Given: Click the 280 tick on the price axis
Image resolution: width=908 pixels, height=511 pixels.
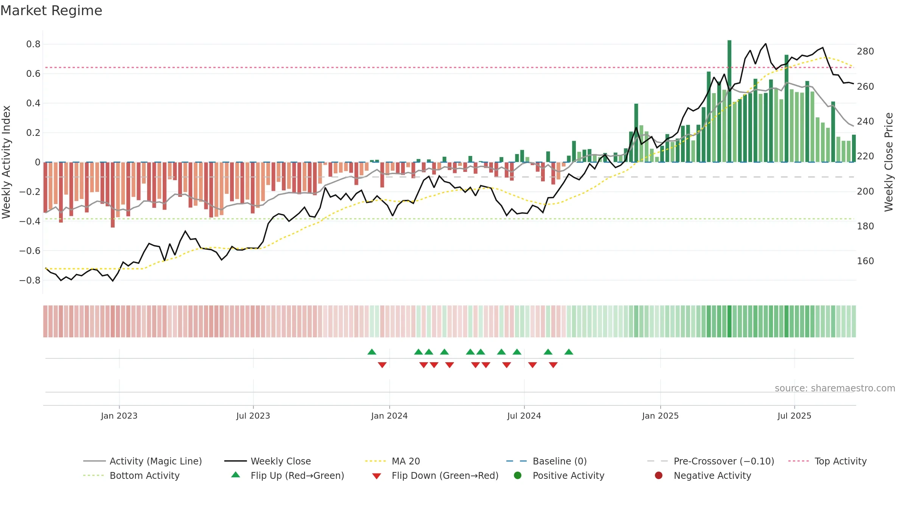Looking at the screenshot, I should point(866,51).
